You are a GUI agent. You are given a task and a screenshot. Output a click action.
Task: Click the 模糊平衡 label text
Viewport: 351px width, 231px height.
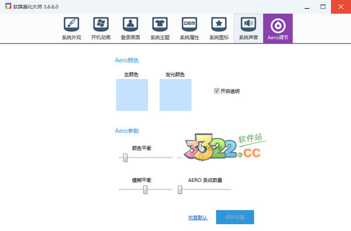(x=142, y=180)
